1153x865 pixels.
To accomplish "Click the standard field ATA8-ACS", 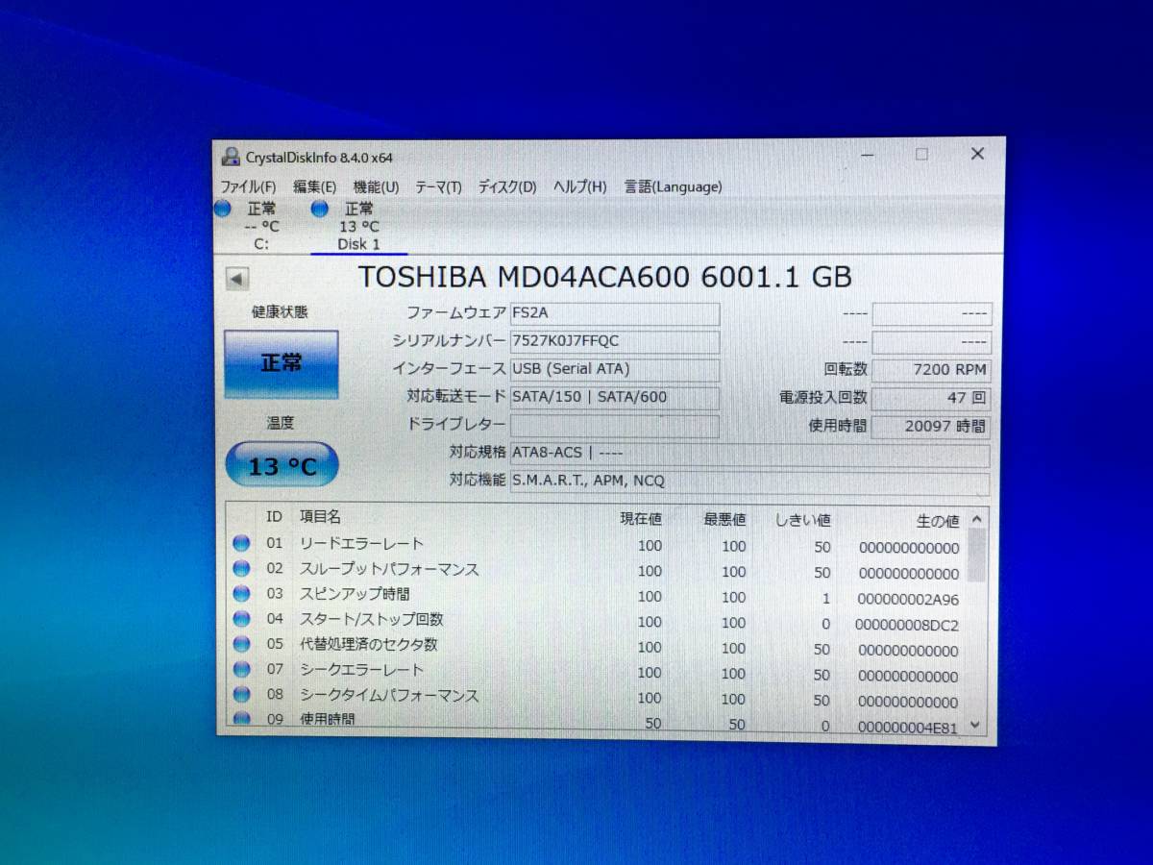I will [x=749, y=455].
